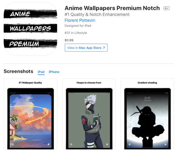Image resolution: width=179 pixels, height=157 pixels.
Task: Tap the flashlight icon on the beach wallpaper screenshot
Action: 13,144
